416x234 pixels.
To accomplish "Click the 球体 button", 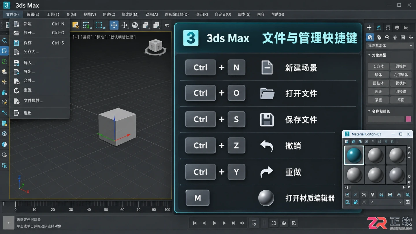I will pyautogui.click(x=378, y=75).
